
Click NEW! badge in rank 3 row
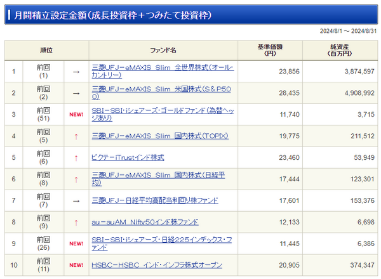[x=76, y=115]
